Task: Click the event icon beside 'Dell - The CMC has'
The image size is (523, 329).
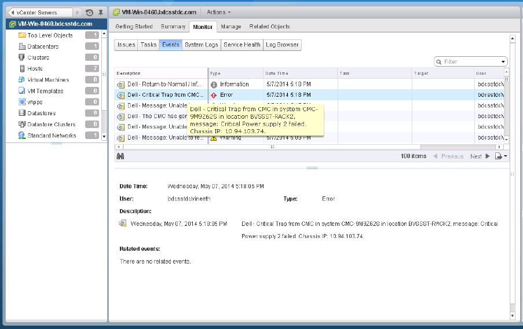Action: tap(120, 117)
